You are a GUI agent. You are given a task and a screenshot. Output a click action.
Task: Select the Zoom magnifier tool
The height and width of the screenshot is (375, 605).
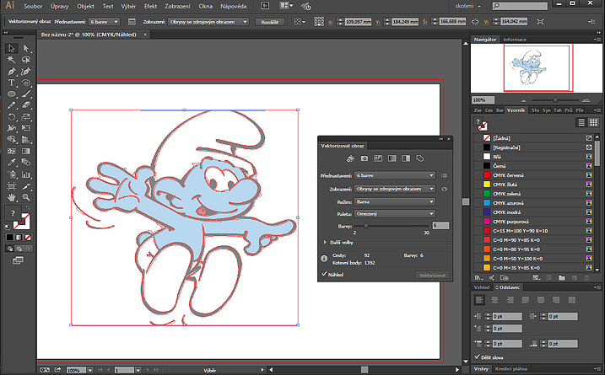point(26,198)
